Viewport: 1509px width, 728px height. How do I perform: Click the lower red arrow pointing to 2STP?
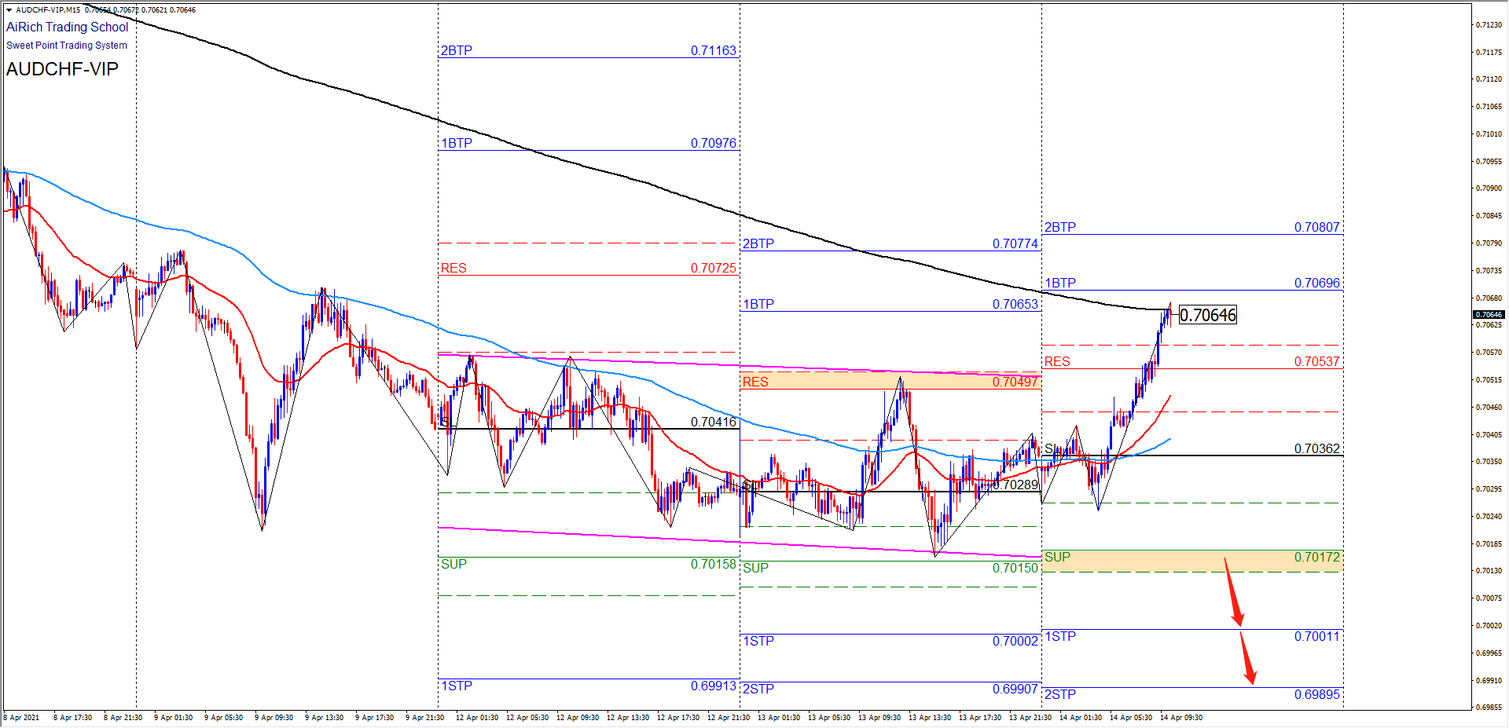pyautogui.click(x=1247, y=659)
